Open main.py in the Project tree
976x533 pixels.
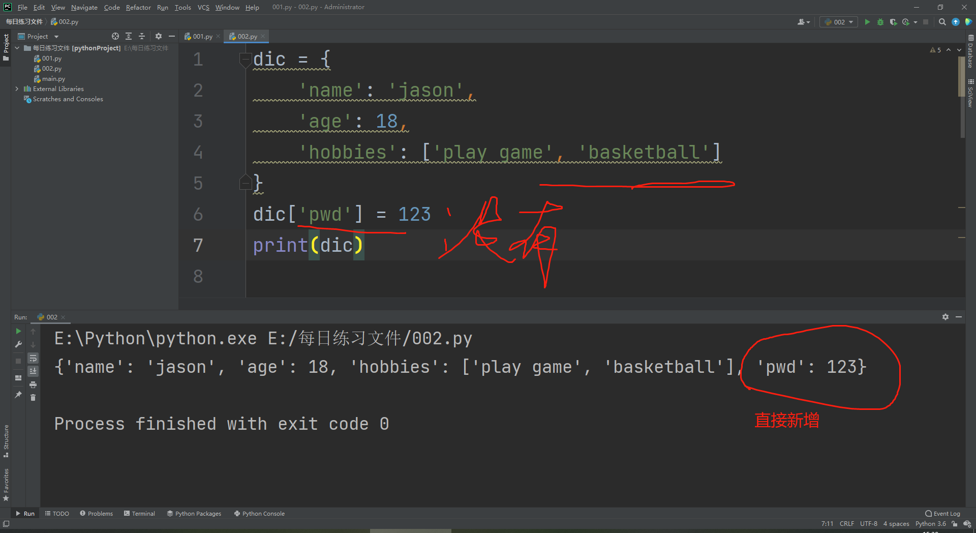coord(50,79)
